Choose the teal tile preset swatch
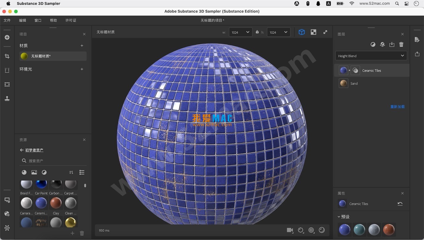424x240 pixels. click(x=359, y=229)
